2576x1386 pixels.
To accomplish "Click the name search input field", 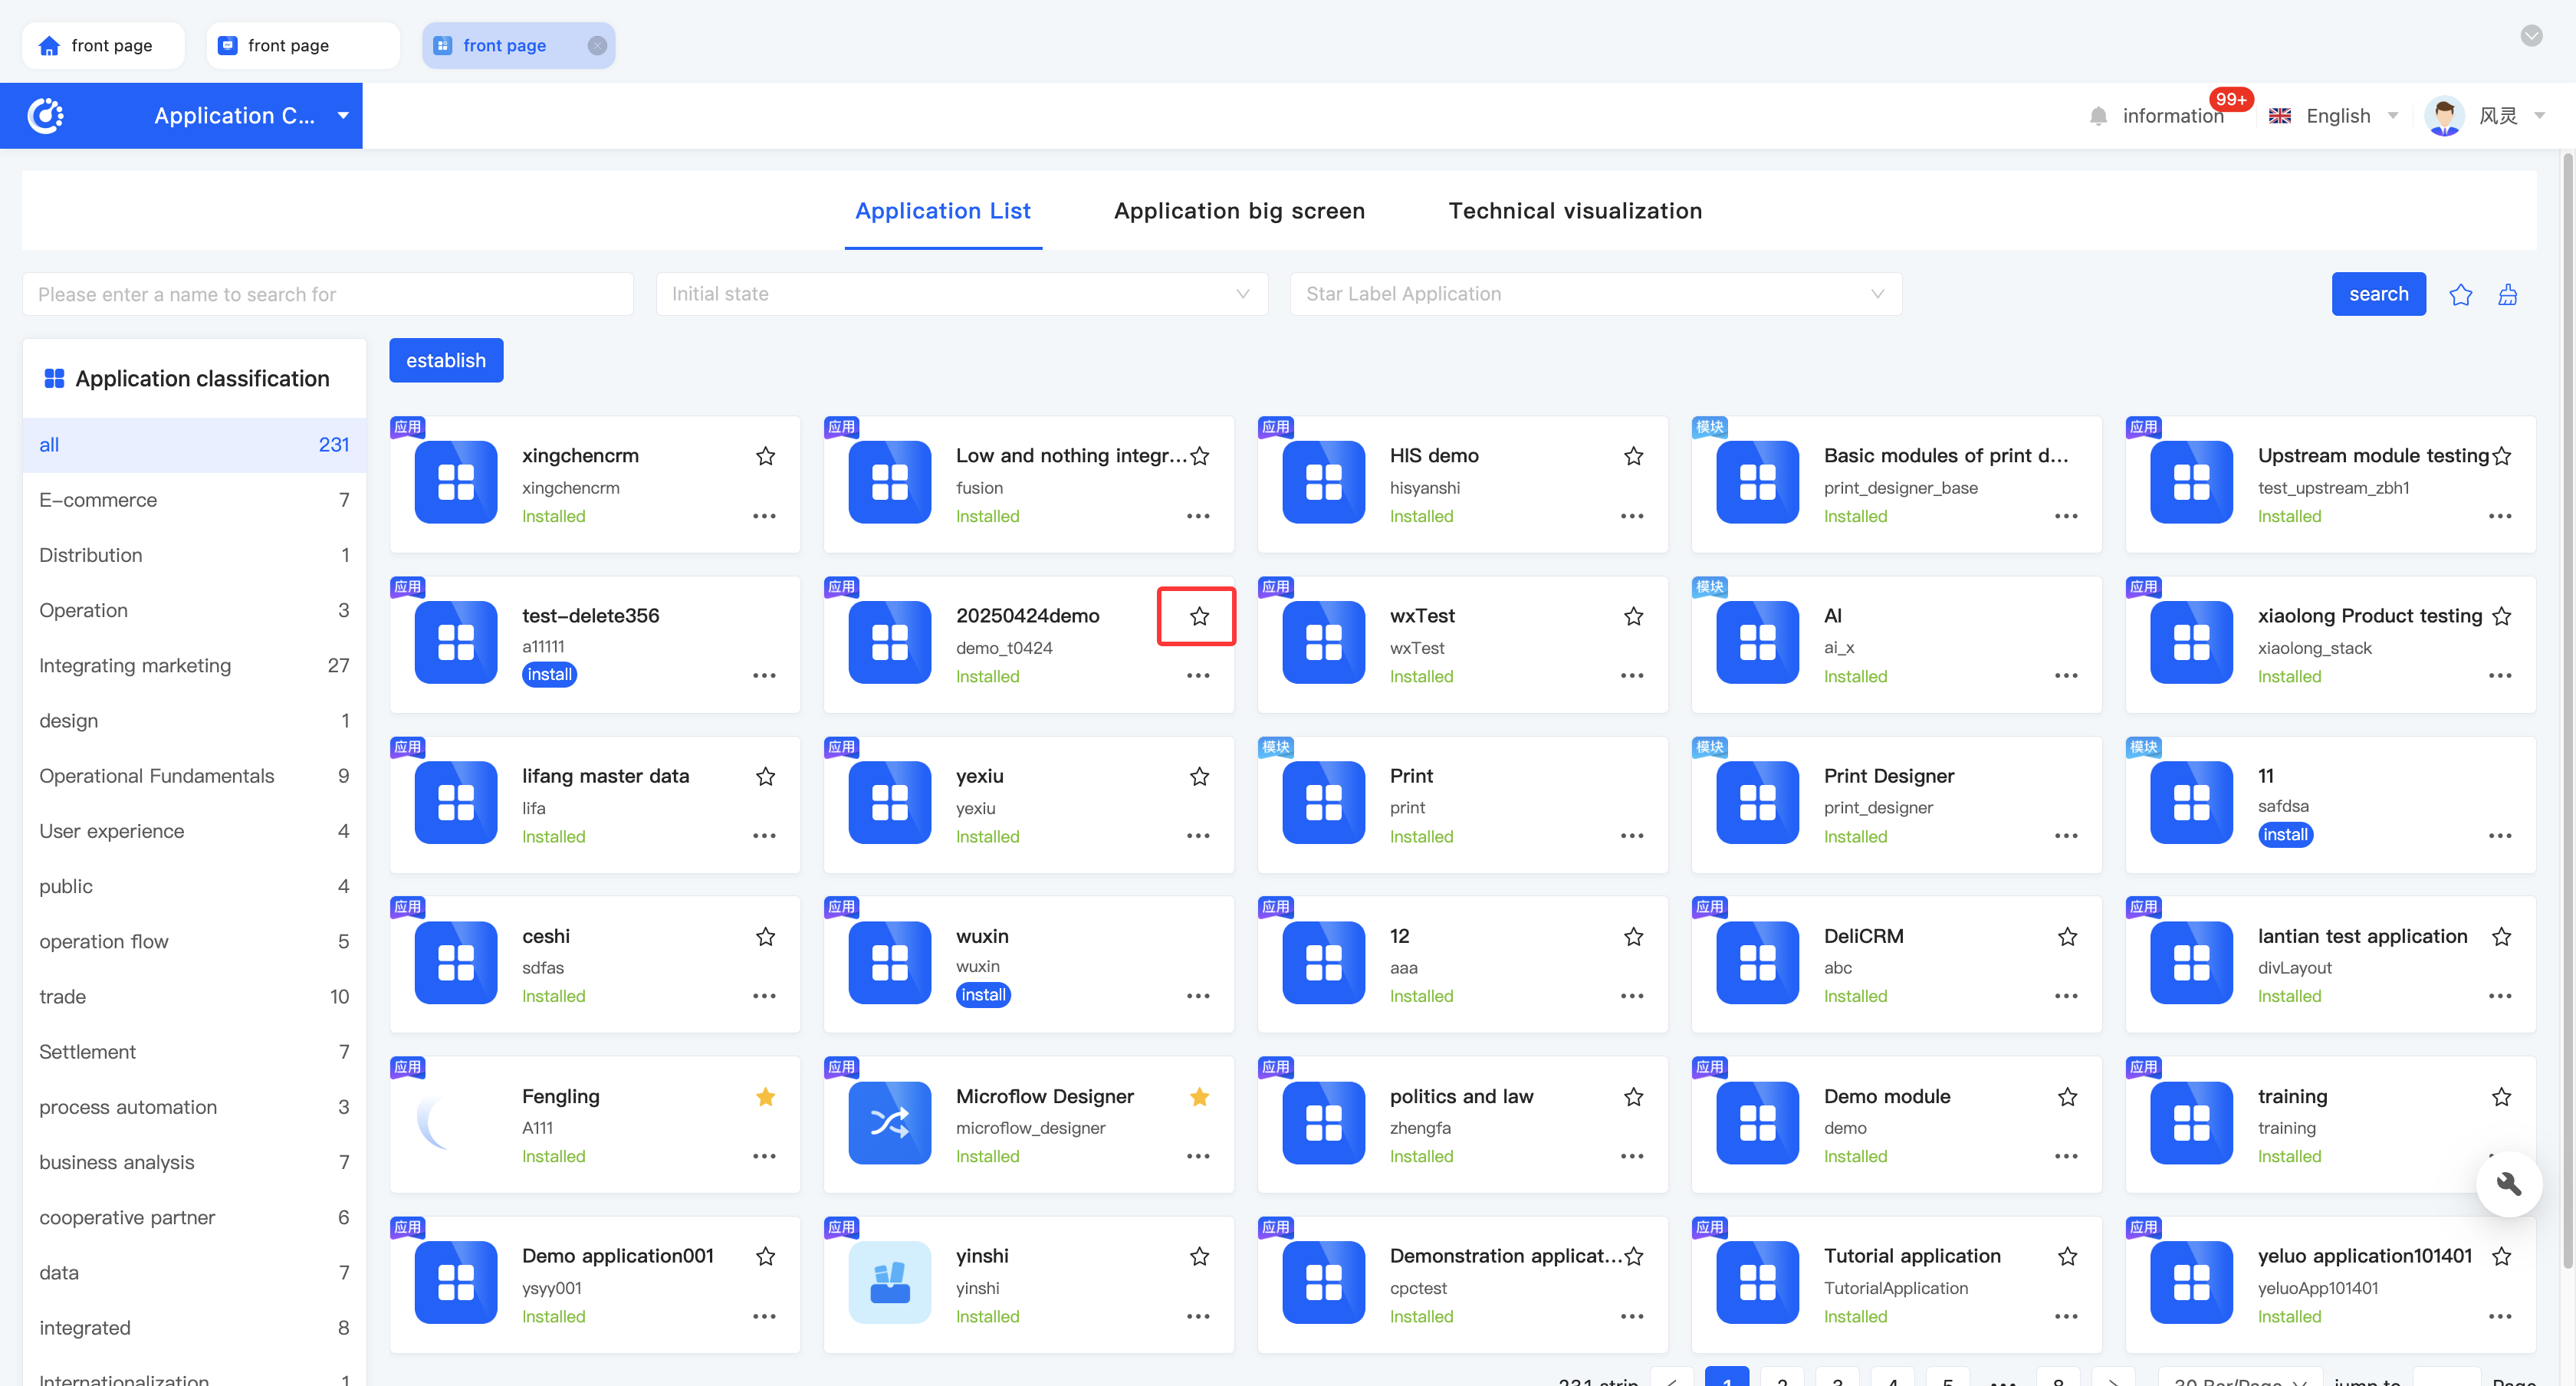I will click(x=327, y=294).
